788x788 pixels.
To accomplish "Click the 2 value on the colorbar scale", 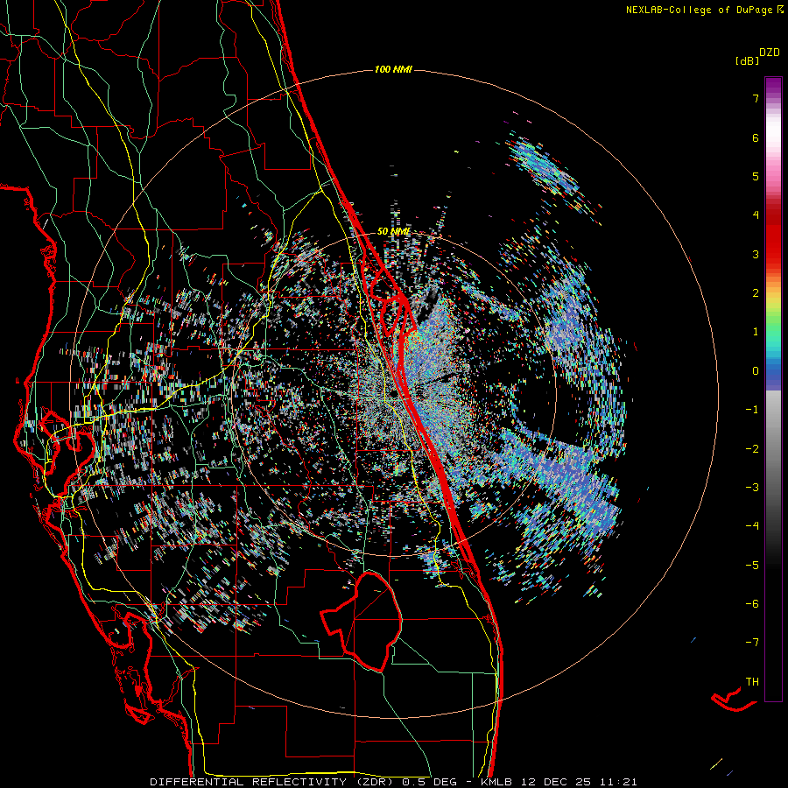I will [756, 293].
